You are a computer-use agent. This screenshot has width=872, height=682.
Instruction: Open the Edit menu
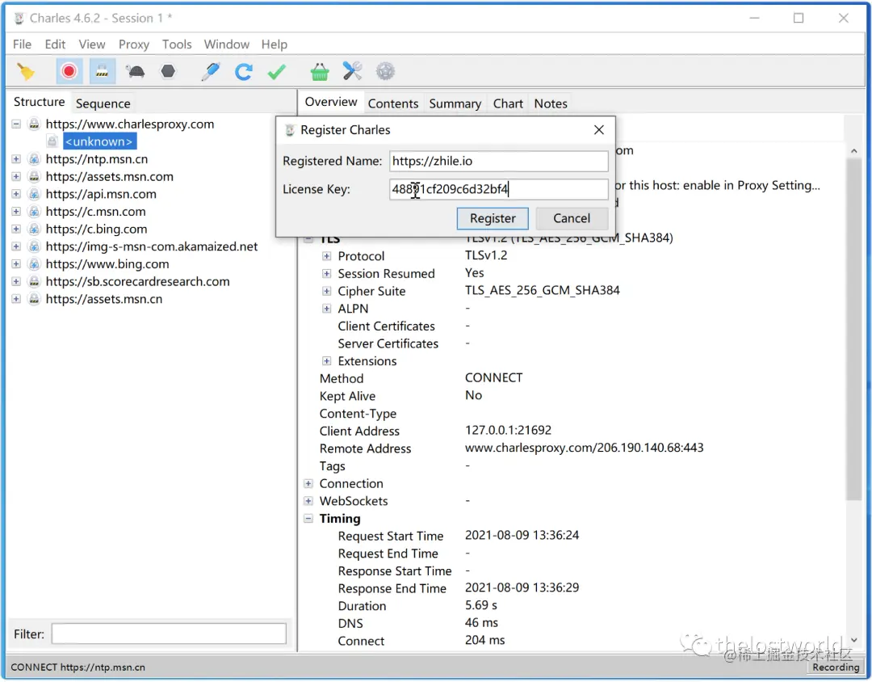55,44
